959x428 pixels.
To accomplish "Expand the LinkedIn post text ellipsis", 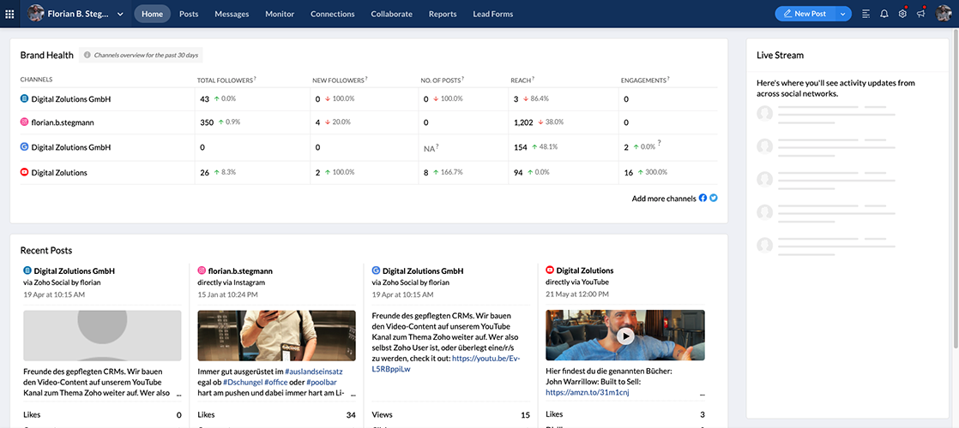I will coord(178,395).
